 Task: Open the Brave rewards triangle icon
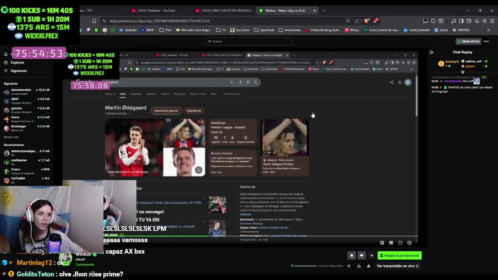[x=375, y=21]
